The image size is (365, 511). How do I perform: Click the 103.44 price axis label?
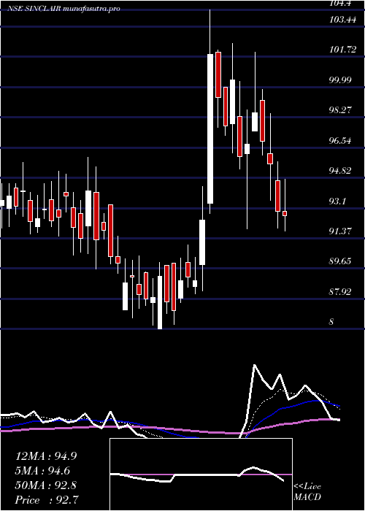click(342, 20)
